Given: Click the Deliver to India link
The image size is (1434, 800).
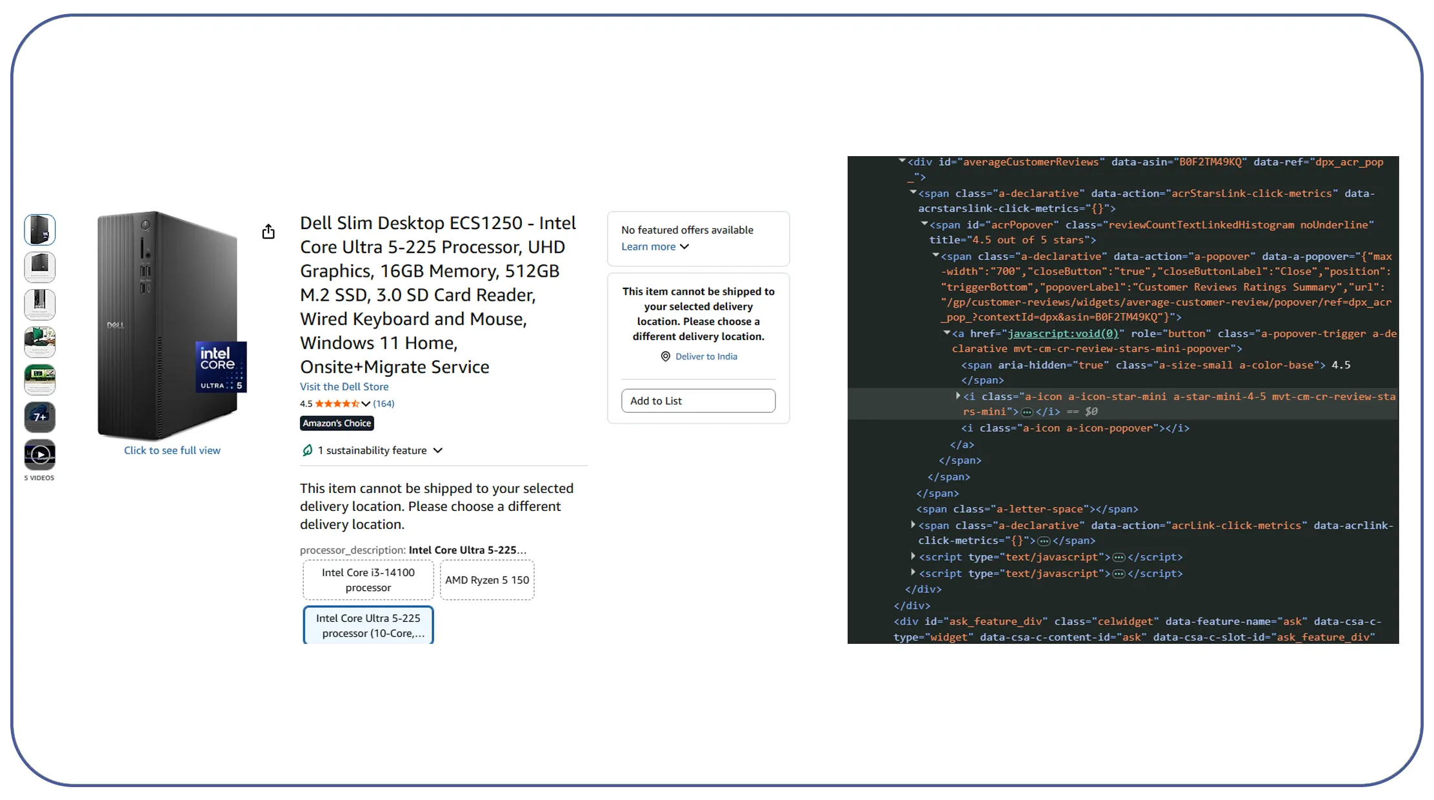Looking at the screenshot, I should click(x=706, y=357).
